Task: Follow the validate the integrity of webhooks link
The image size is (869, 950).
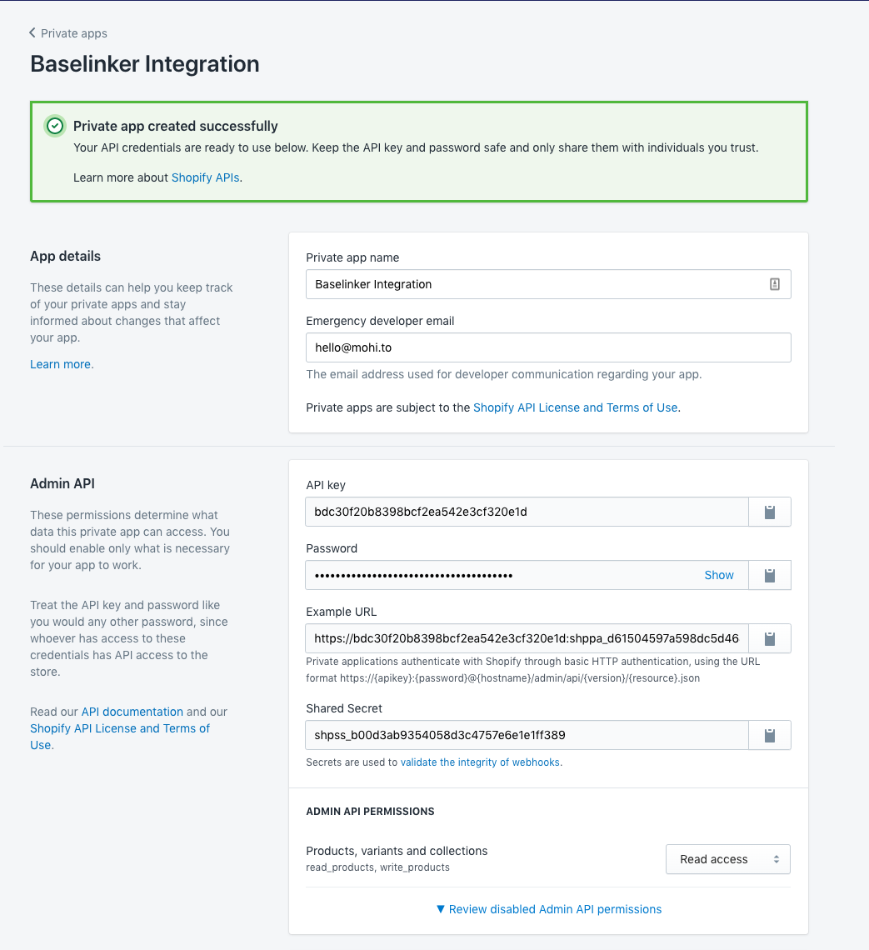Action: point(480,762)
